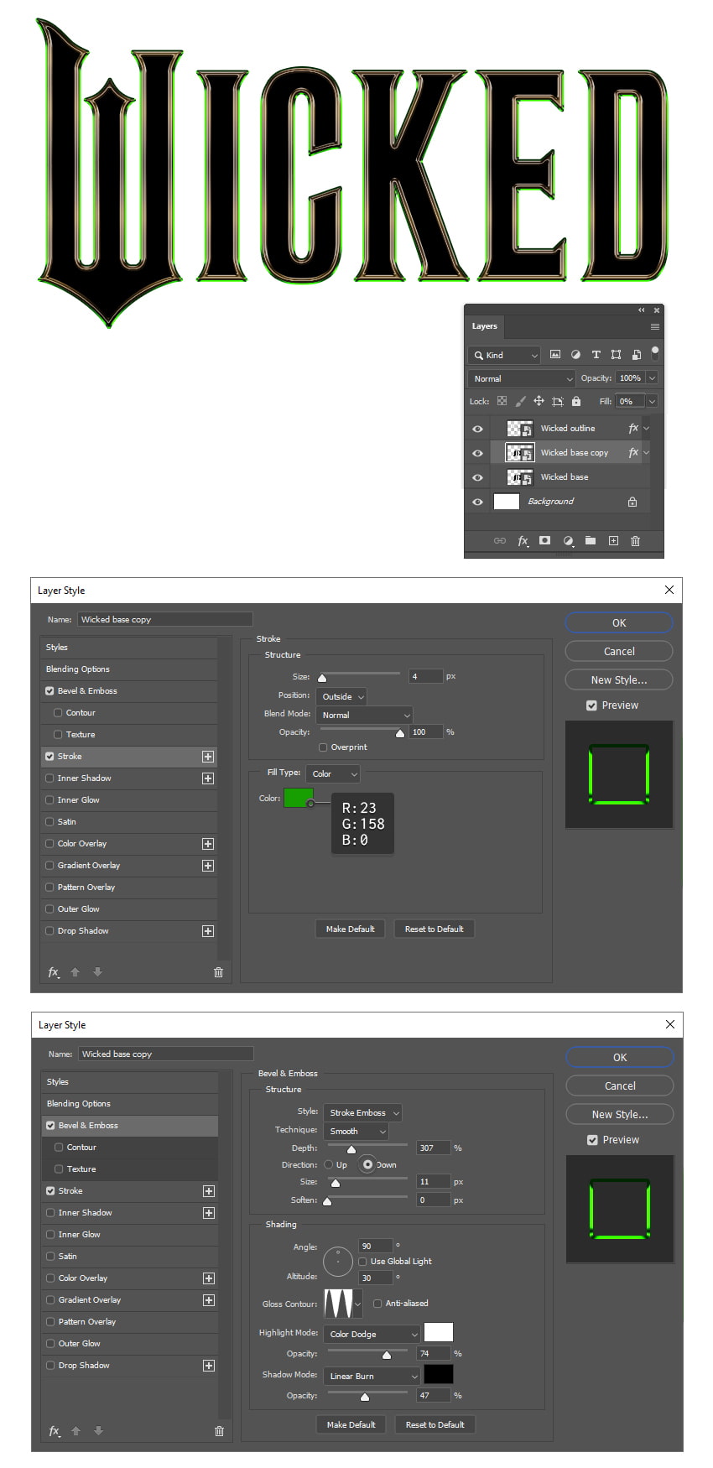The image size is (713, 1468).
Task: Filter Layers panel by type layers icon
Action: point(596,355)
